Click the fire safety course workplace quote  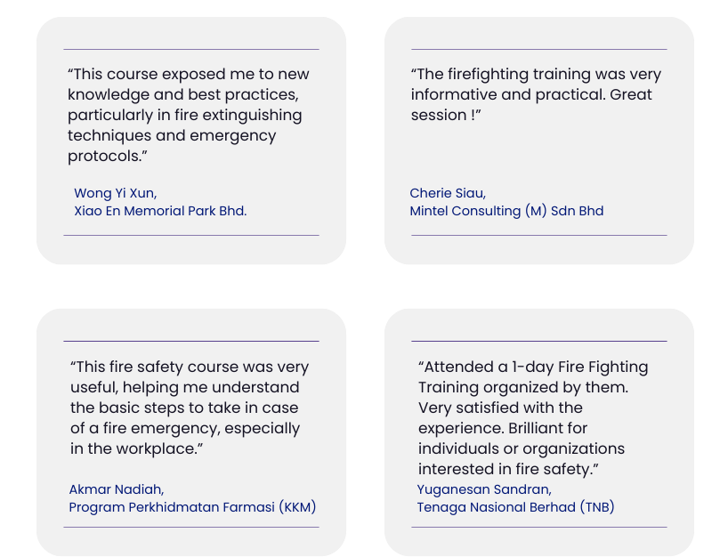coord(190,408)
